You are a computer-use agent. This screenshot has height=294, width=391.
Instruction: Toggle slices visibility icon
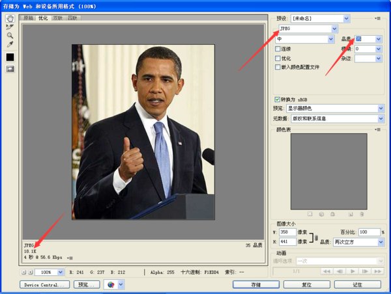pyautogui.click(x=10, y=69)
